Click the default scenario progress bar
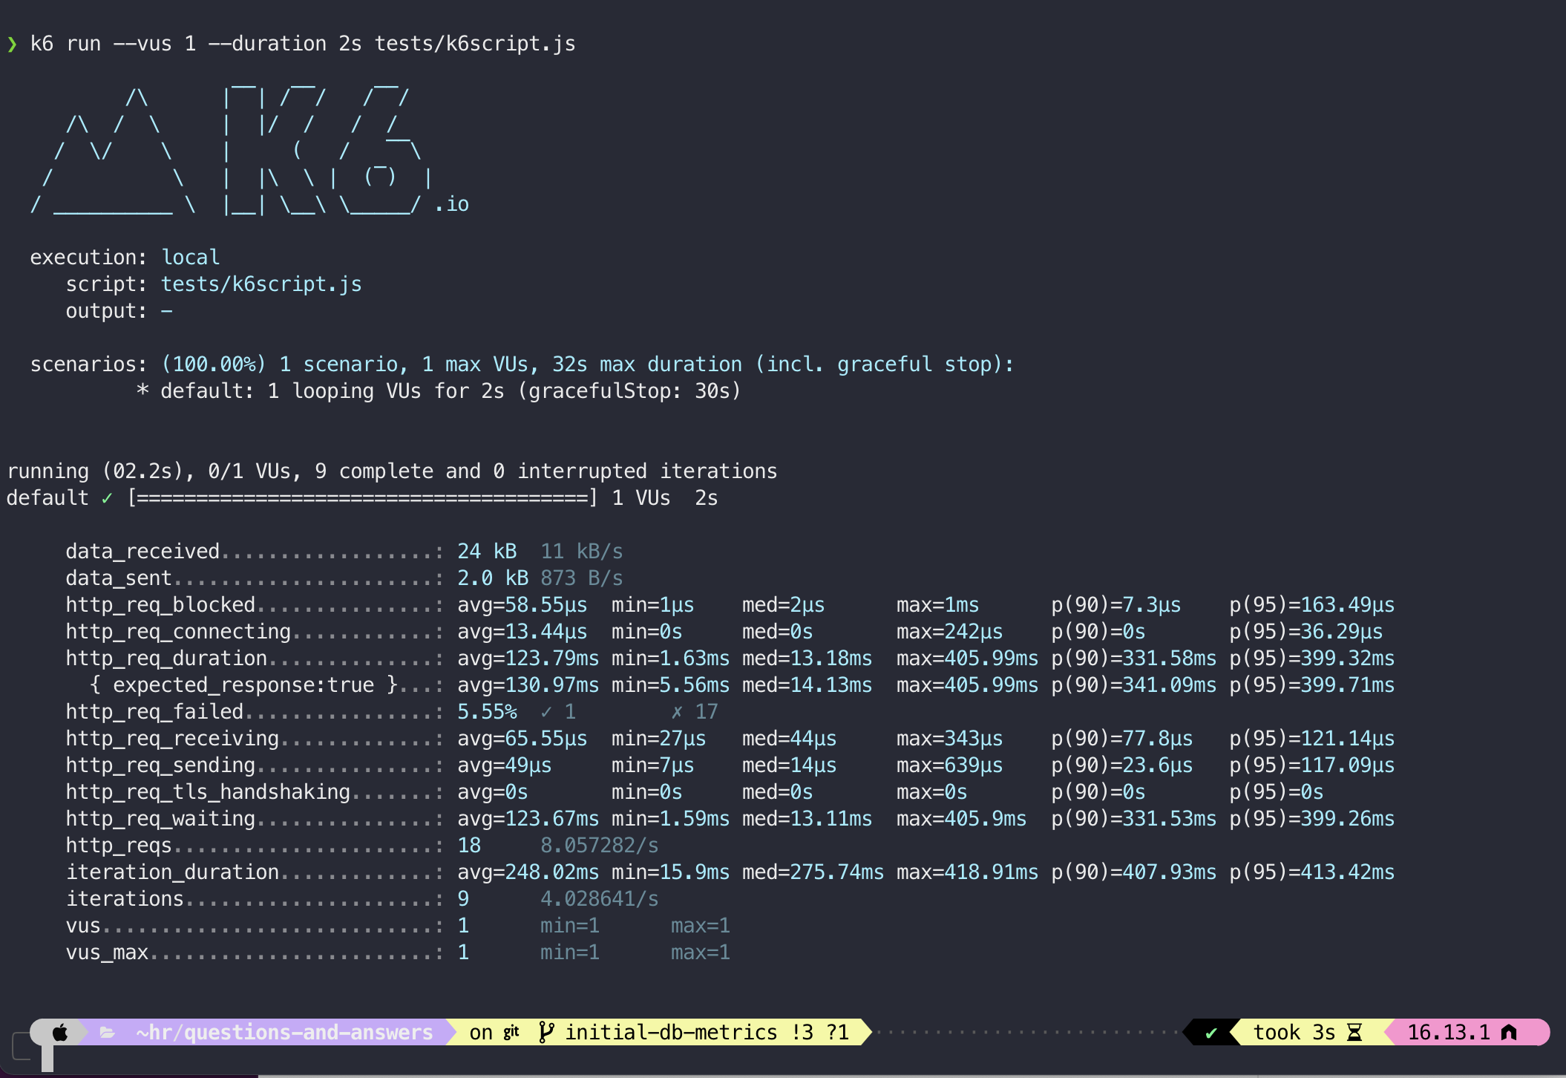1566x1078 pixels. coord(362,498)
